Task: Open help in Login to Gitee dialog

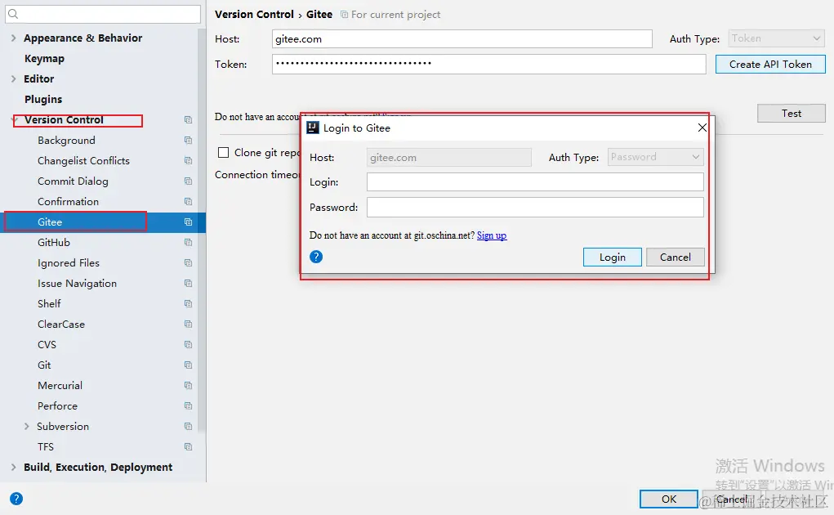Action: coord(316,257)
